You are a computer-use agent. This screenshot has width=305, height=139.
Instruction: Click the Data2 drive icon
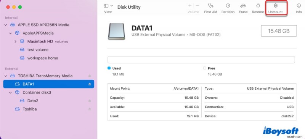pyautogui.click(x=22, y=101)
